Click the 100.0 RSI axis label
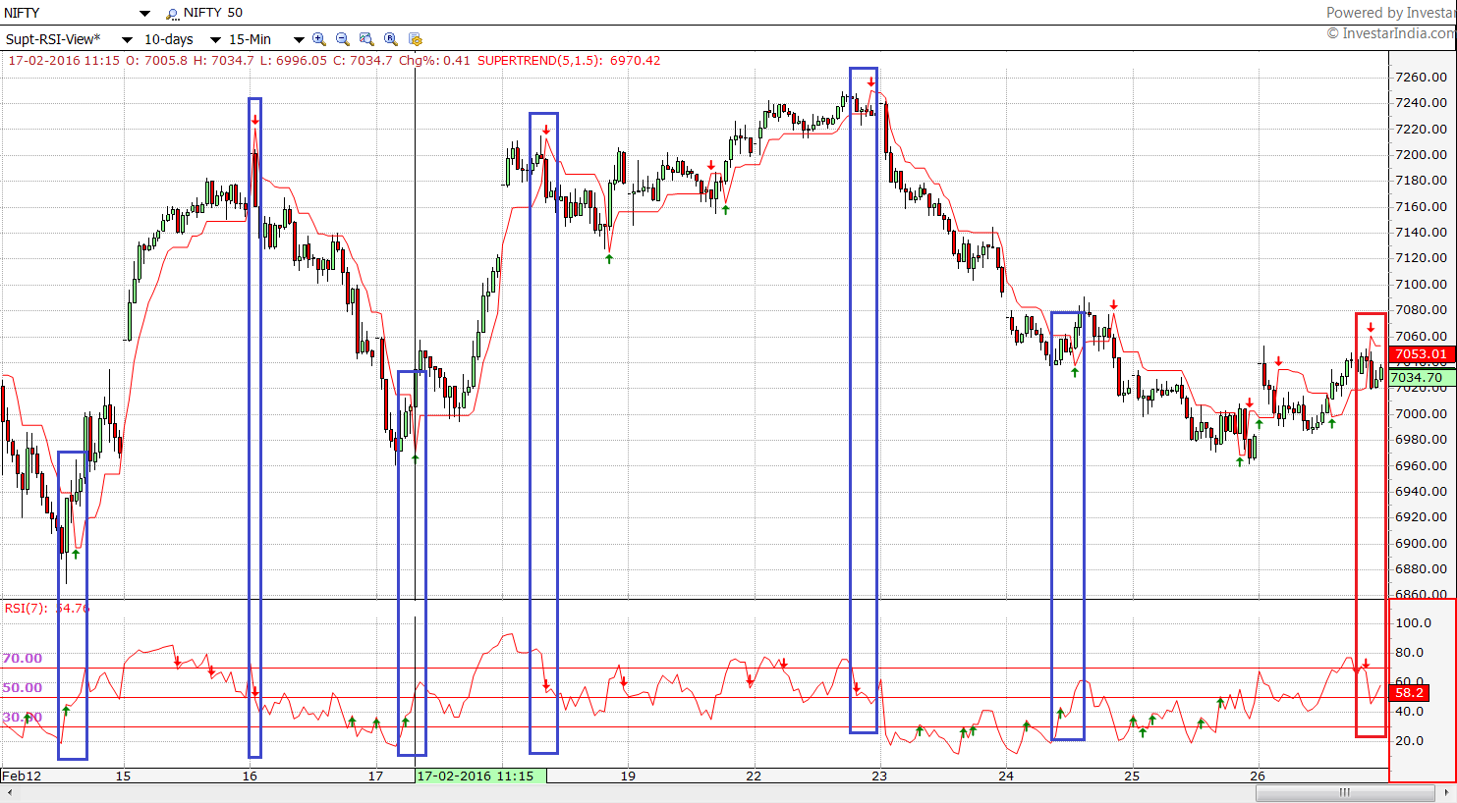The height and width of the screenshot is (803, 1457). pos(1413,622)
